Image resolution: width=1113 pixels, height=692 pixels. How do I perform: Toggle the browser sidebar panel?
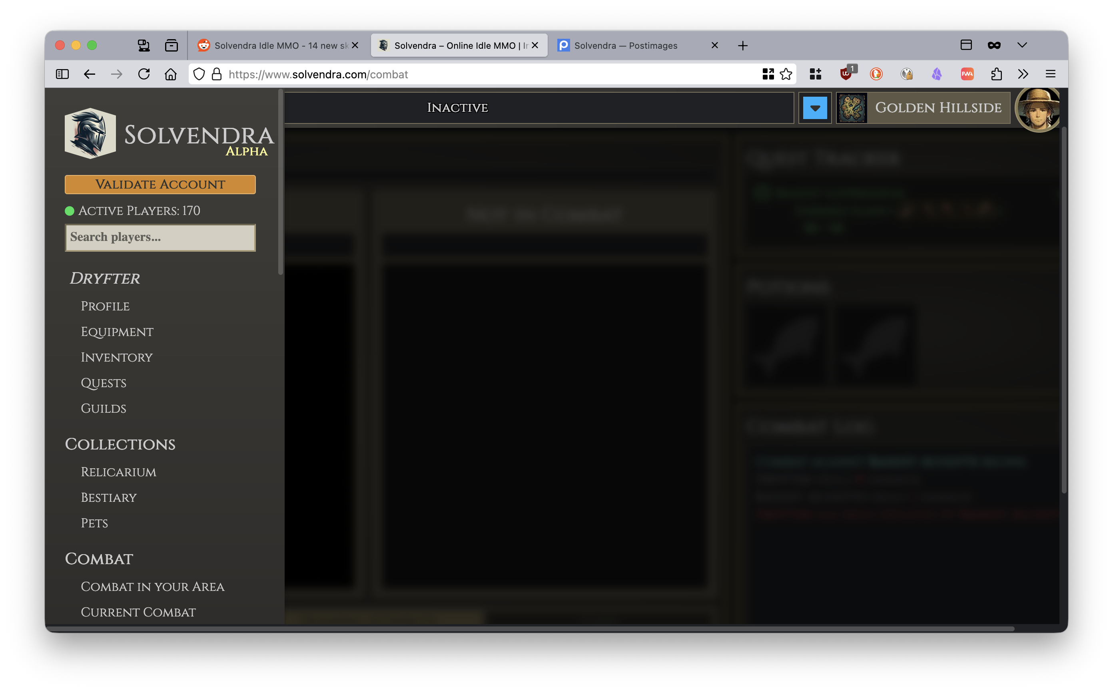(62, 74)
